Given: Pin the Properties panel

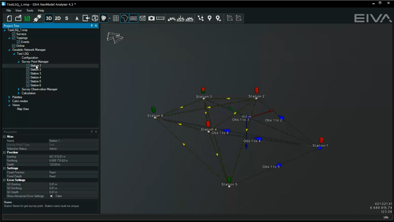Looking at the screenshot, I should 92,132.
